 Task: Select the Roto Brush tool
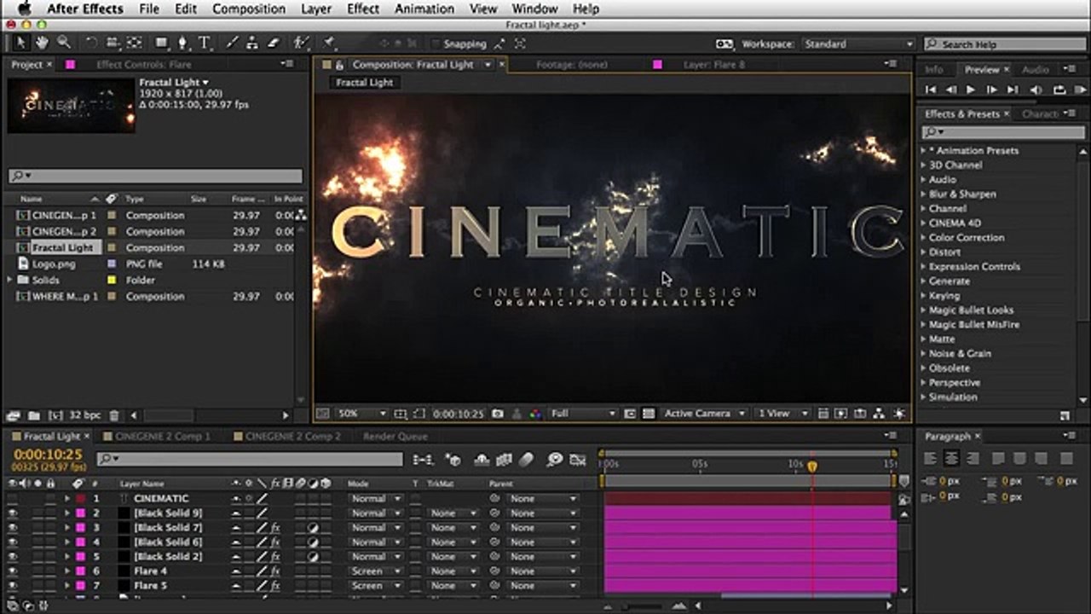pyautogui.click(x=301, y=43)
